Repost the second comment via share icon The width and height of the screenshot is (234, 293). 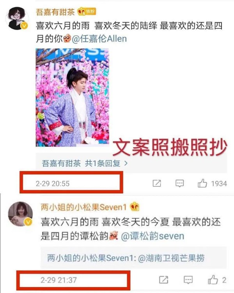click(x=164, y=280)
